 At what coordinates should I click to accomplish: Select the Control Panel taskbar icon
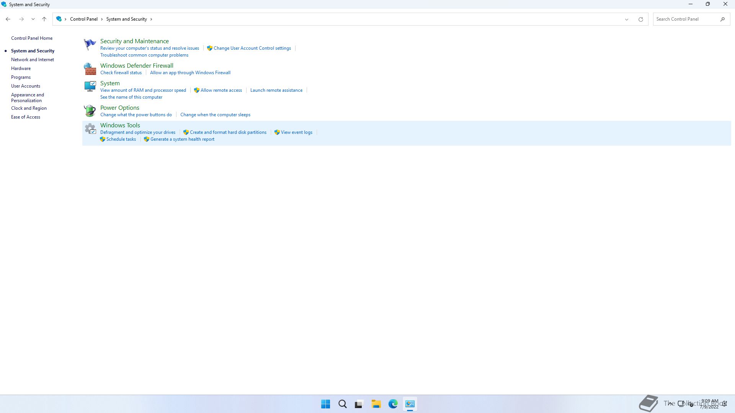[x=410, y=404]
